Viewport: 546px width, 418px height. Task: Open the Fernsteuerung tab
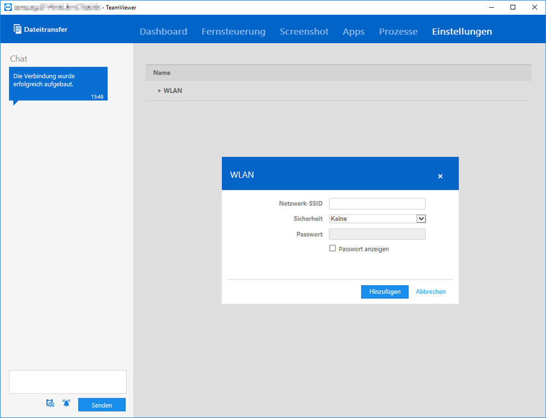click(233, 32)
